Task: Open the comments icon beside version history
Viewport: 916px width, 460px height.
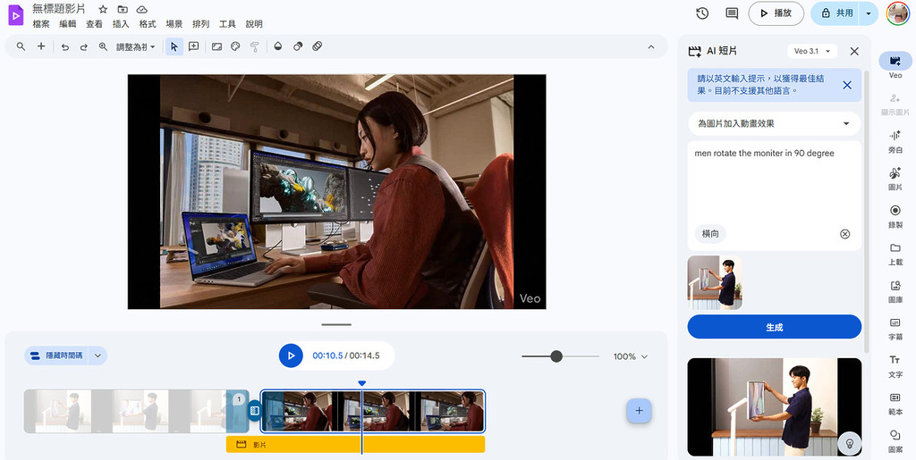Action: [732, 13]
